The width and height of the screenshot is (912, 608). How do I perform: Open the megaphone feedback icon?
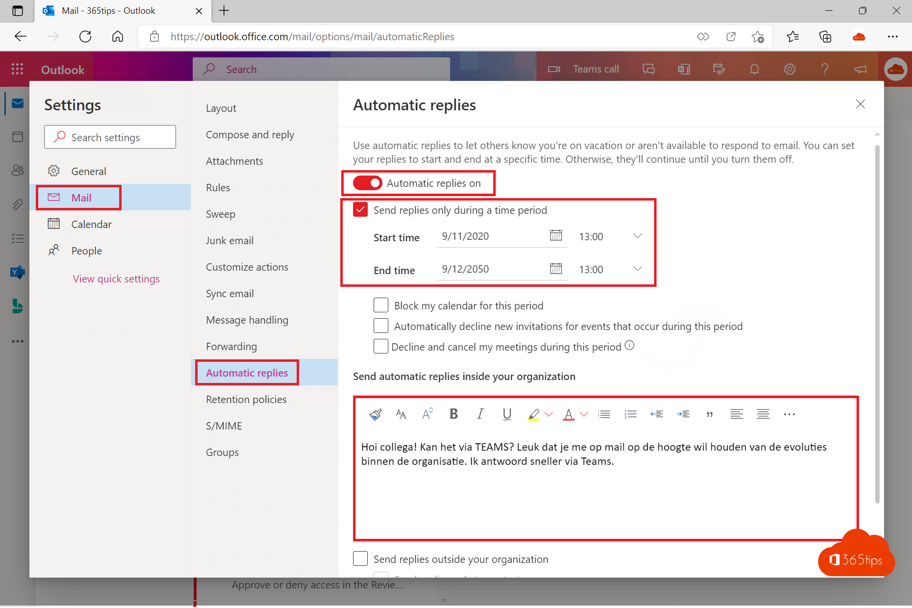861,69
